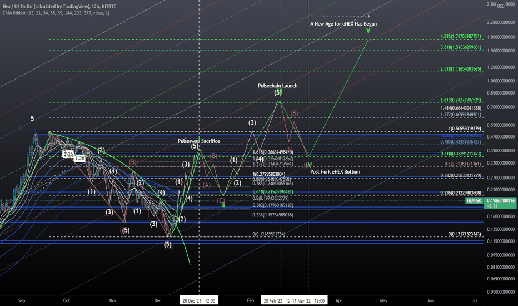This screenshot has width=518, height=306.
Task: Click the Oct label on time axis
Action: click(66, 300)
